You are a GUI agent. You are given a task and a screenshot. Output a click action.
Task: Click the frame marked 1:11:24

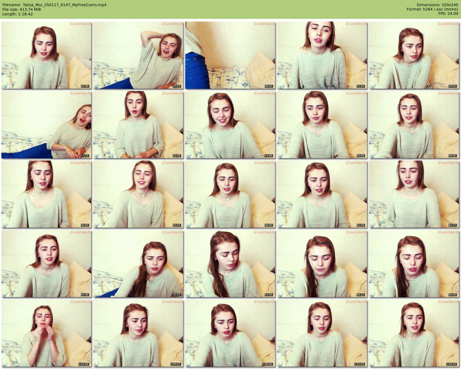pyautogui.click(x=322, y=333)
